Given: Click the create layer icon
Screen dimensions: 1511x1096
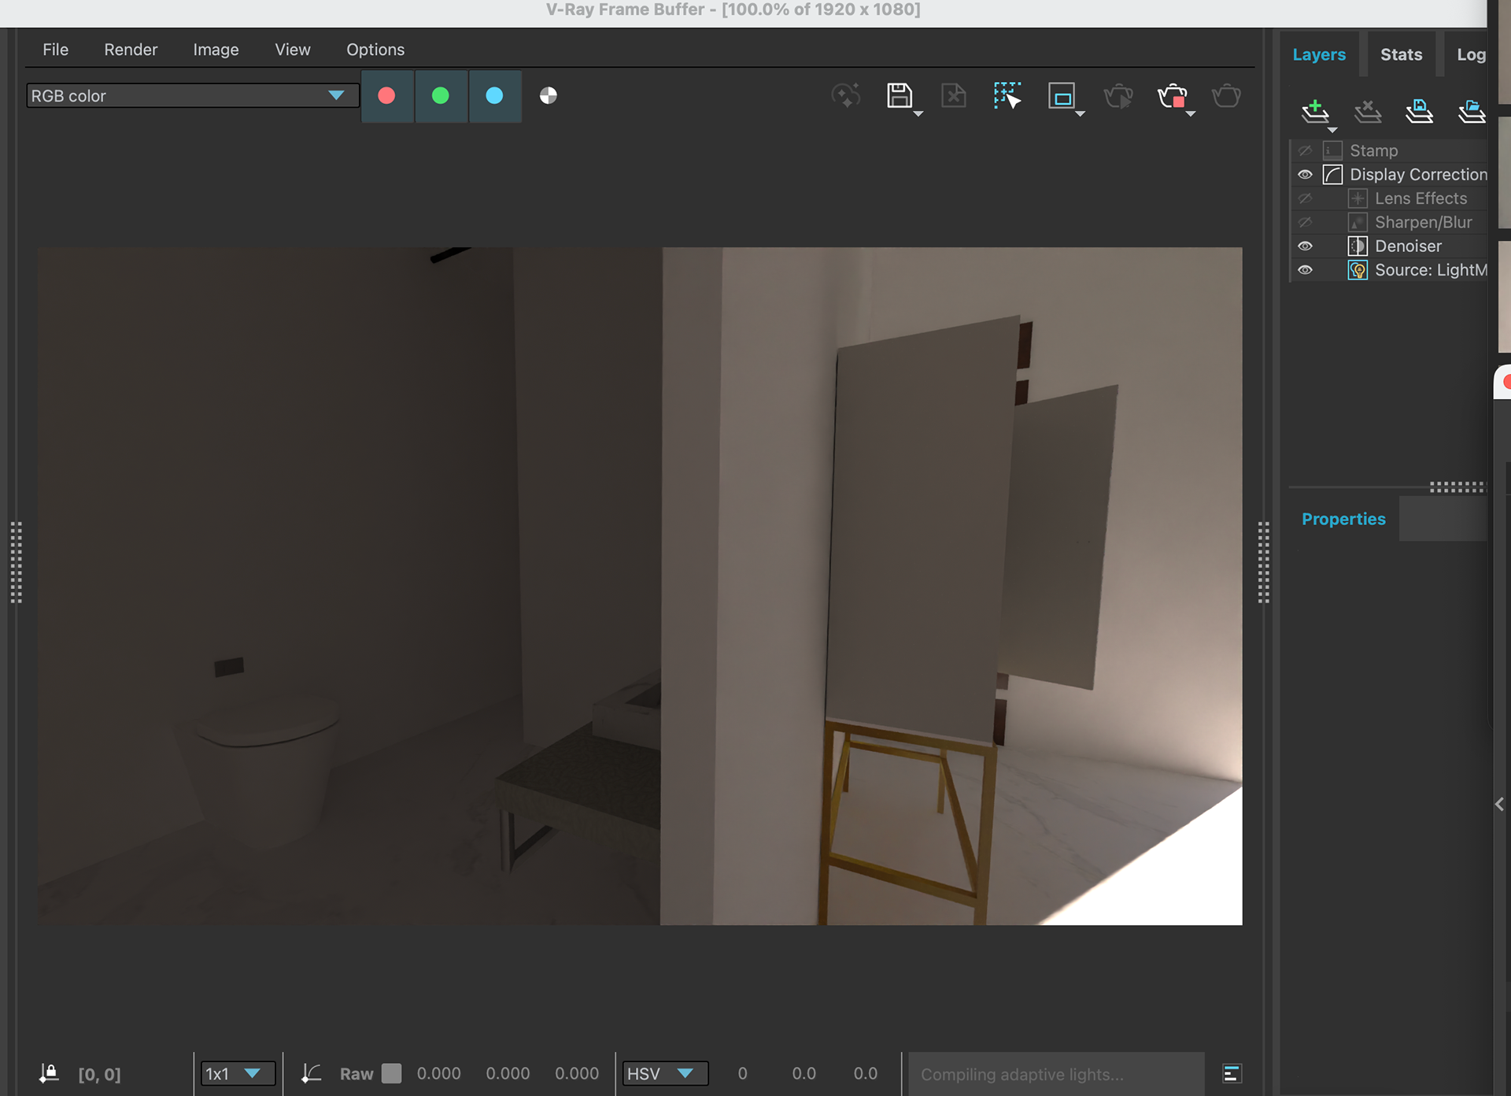Looking at the screenshot, I should [x=1315, y=111].
